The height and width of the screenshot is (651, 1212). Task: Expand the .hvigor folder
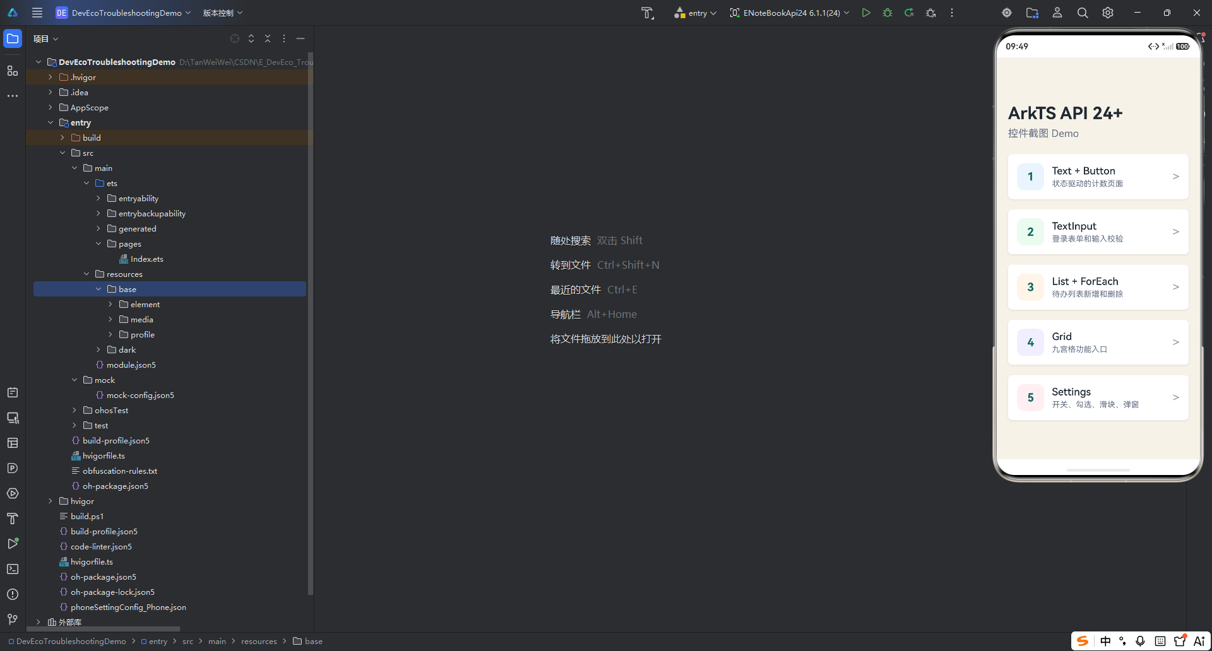[x=50, y=77]
